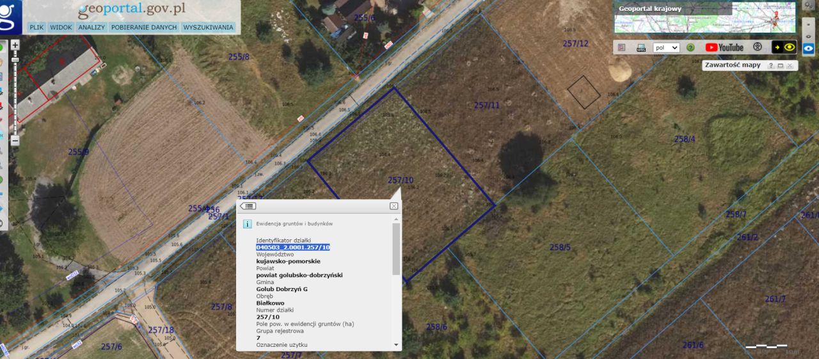Click parcel label 261/2 on map
The width and height of the screenshot is (819, 359).
pyautogui.click(x=747, y=237)
